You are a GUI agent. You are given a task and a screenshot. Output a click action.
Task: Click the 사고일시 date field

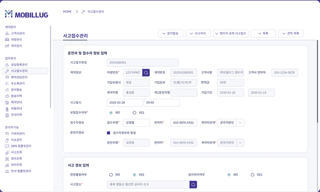click(125, 103)
